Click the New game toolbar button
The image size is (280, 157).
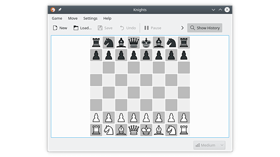60,28
